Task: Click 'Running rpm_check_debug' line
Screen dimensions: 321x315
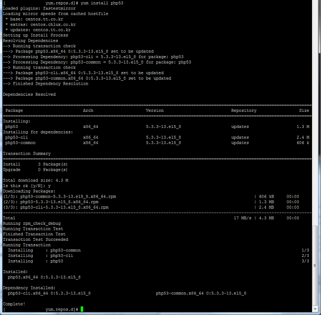Action: click(x=32, y=224)
